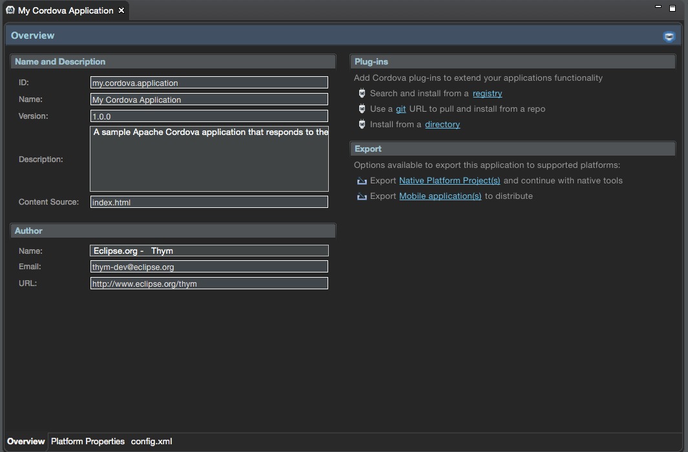This screenshot has height=452, width=688.
Task: Click the 'Description:' label
Action: [41, 159]
